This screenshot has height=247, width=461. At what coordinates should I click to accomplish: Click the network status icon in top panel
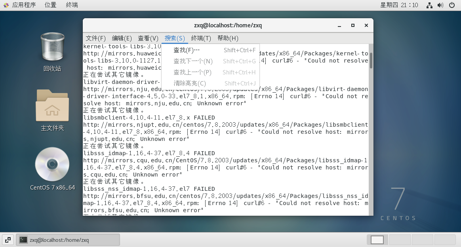(x=429, y=5)
